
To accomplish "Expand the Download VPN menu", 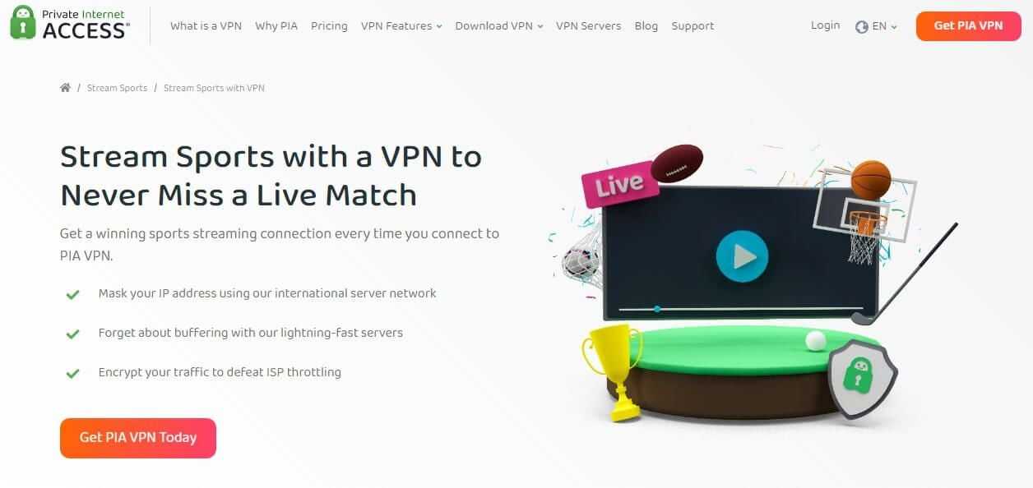I will tap(498, 26).
